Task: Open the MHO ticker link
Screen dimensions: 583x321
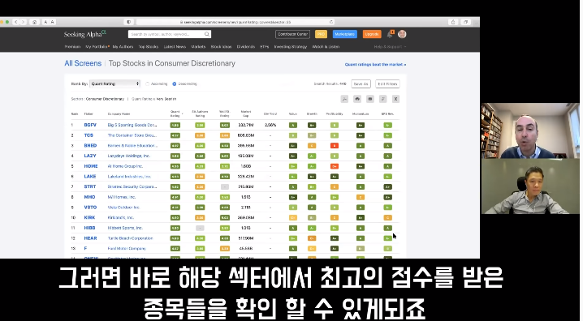Action: click(x=89, y=197)
